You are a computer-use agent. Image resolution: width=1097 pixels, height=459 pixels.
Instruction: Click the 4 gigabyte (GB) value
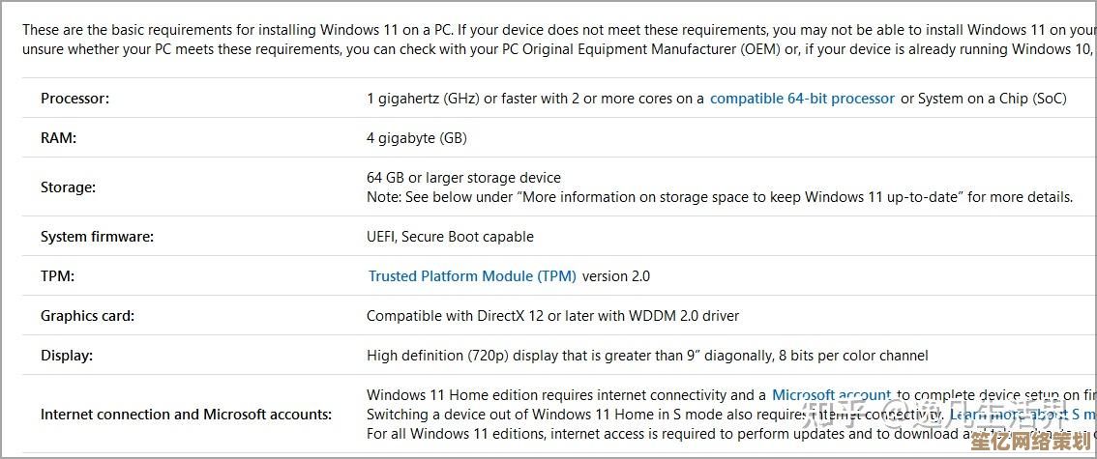tap(416, 138)
